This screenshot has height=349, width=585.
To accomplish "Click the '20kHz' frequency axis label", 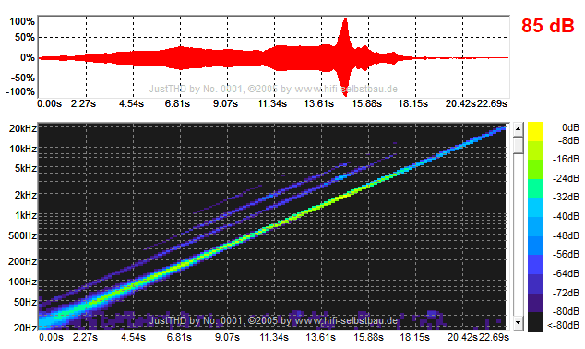I will pyautogui.click(x=23, y=128).
